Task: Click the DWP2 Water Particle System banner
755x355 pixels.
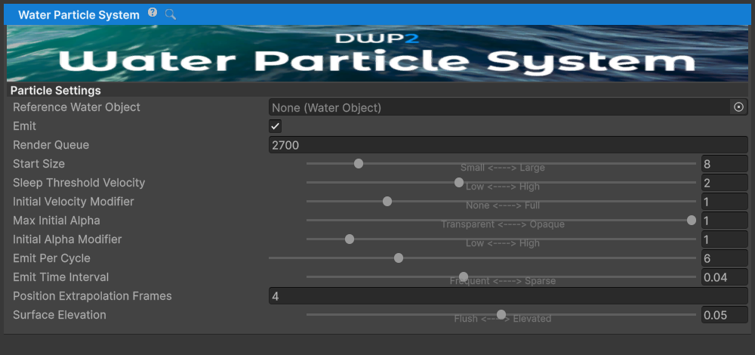Action: coord(377,54)
